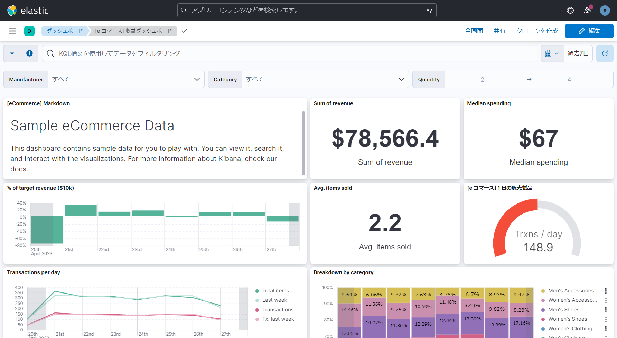Click the eCommerce revenue dashboard breadcrumb
The height and width of the screenshot is (338, 617).
133,31
